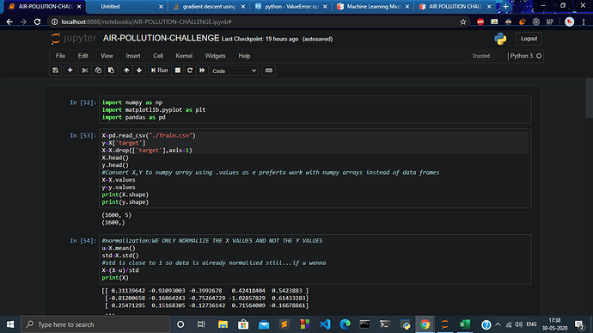Open the Chrome three-dot menu
Screen dimensions: 593x333
584,22
